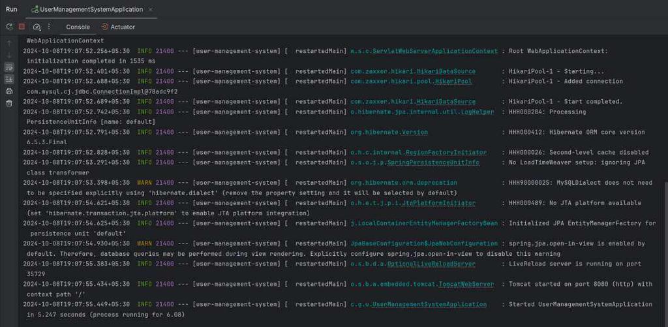
Task: Click the Run tool window title
Action: (12, 9)
